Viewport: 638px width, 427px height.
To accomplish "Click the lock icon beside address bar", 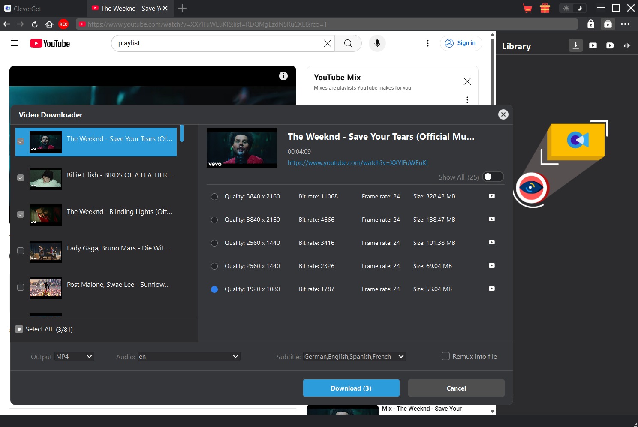I will pos(591,24).
